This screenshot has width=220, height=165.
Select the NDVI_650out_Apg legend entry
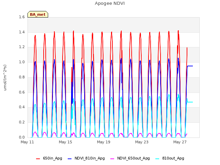point(130,158)
